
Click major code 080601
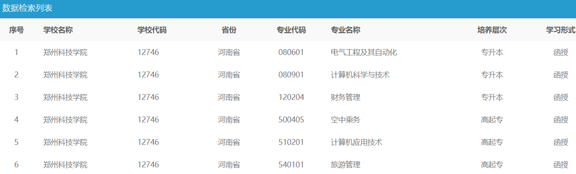(291, 52)
